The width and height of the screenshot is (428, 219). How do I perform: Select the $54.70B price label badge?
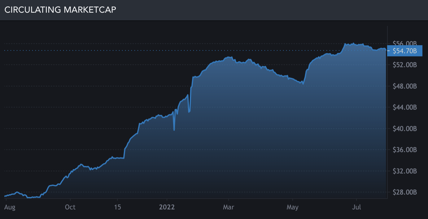pyautogui.click(x=405, y=50)
